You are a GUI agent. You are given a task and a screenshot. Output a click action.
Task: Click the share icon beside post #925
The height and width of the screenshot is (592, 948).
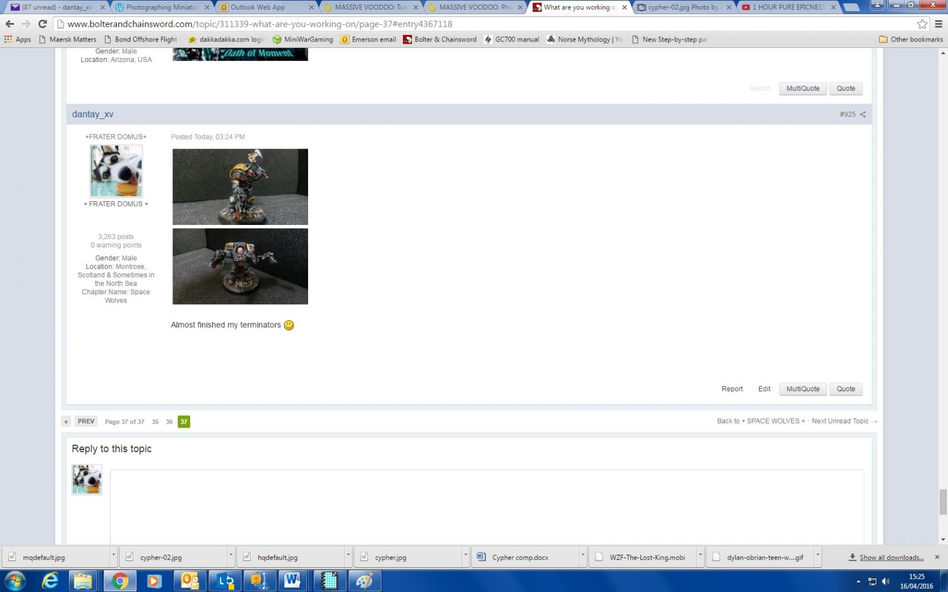(x=863, y=114)
